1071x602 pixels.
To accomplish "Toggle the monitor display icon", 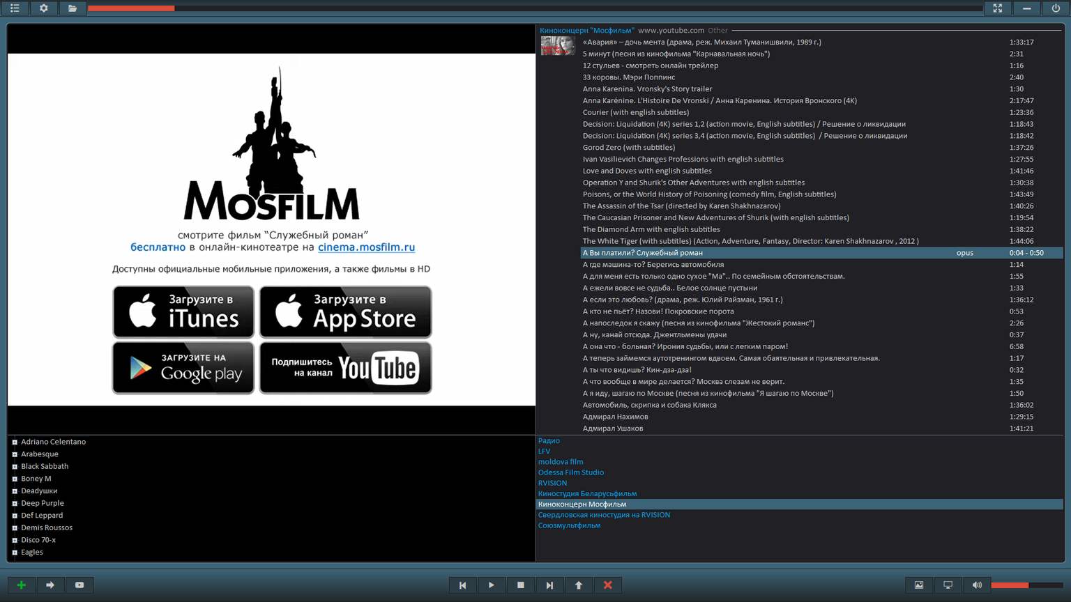I will 948,585.
